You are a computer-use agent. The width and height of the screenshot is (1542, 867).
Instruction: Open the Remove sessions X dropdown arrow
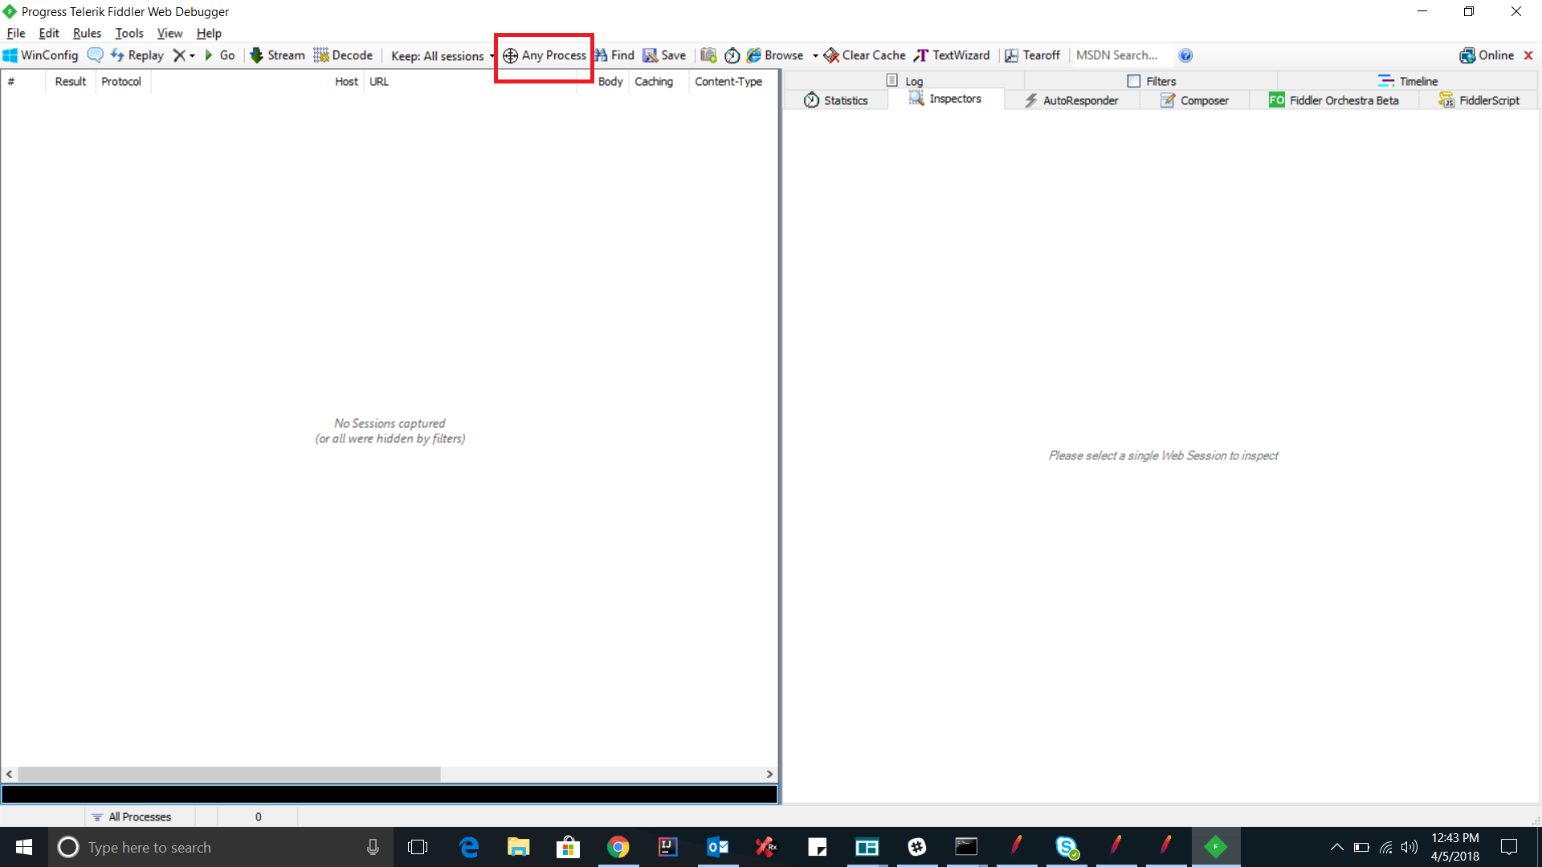pyautogui.click(x=192, y=55)
